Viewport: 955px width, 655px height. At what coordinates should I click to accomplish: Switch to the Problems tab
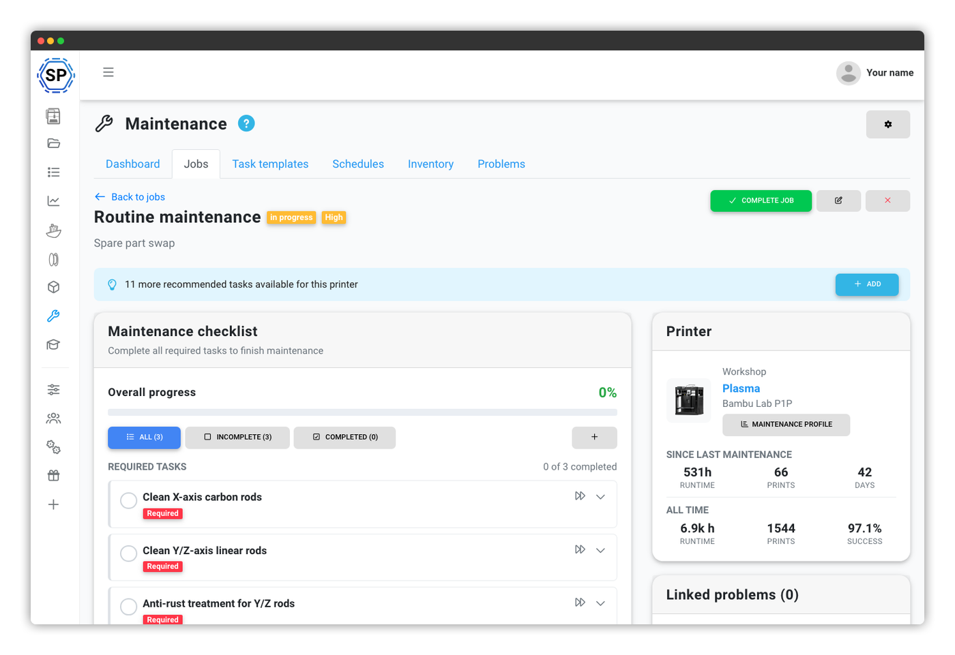point(501,164)
